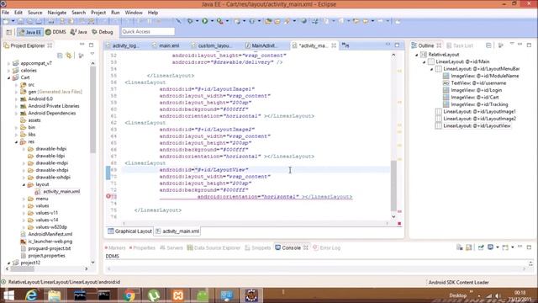538x303 pixels.
Task: Open the Project menu
Action: coord(98,13)
